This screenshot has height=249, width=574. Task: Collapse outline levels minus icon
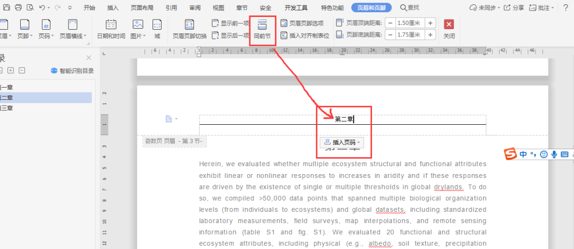[x=22, y=71]
